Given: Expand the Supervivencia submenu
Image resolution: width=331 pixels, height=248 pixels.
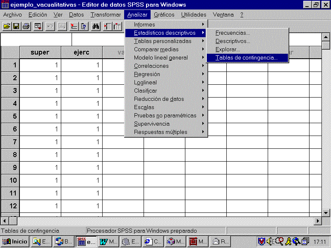Looking at the screenshot, I should click(x=166, y=124).
